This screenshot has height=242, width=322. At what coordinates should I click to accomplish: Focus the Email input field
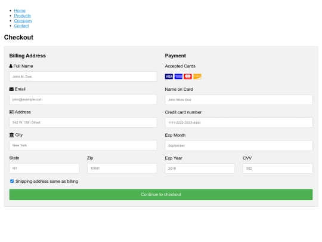tap(83, 99)
